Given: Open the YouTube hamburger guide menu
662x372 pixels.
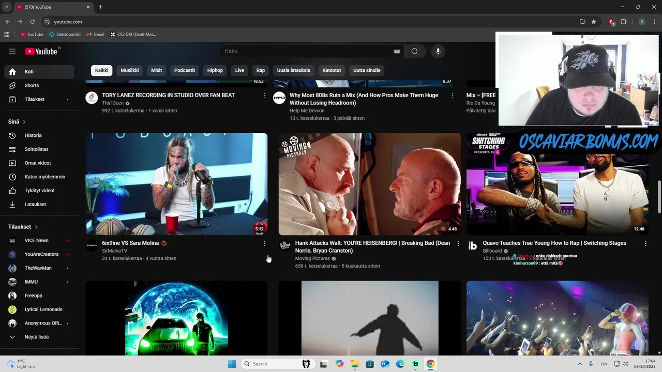Looking at the screenshot, I should [x=12, y=51].
